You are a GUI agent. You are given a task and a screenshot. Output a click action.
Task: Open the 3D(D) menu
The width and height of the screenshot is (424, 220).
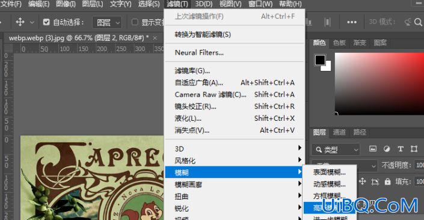click(204, 4)
